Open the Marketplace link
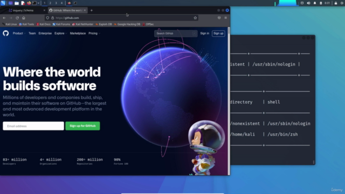This screenshot has width=345, height=194. [x=78, y=33]
